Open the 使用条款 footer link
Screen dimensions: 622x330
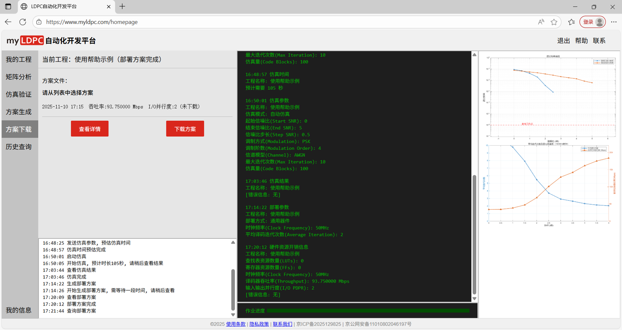pyautogui.click(x=236, y=324)
